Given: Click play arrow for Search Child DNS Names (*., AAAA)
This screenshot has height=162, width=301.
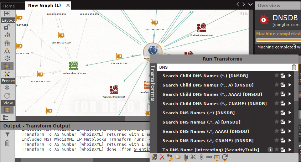Looking at the screenshot, I should 290,94.
